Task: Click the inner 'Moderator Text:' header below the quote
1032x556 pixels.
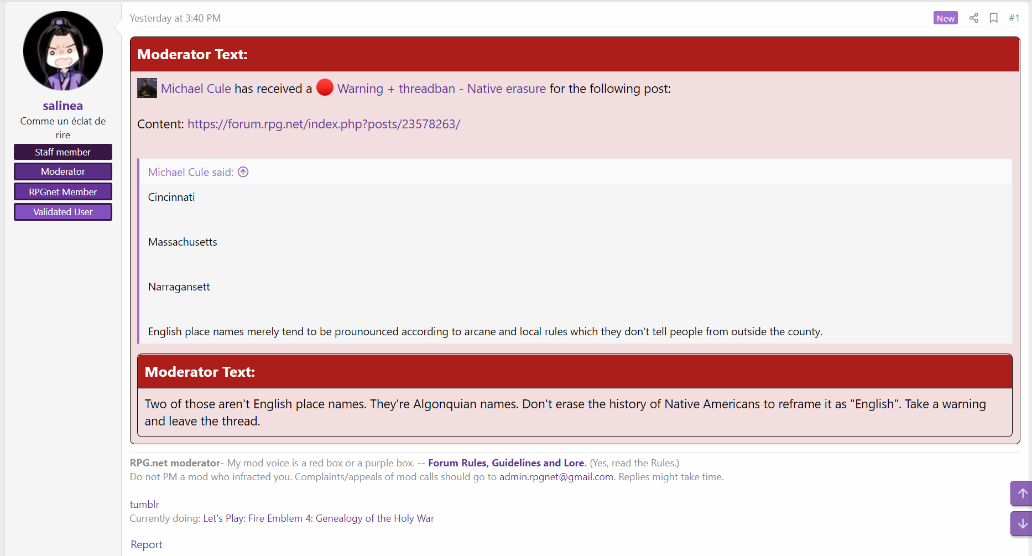Action: click(575, 372)
